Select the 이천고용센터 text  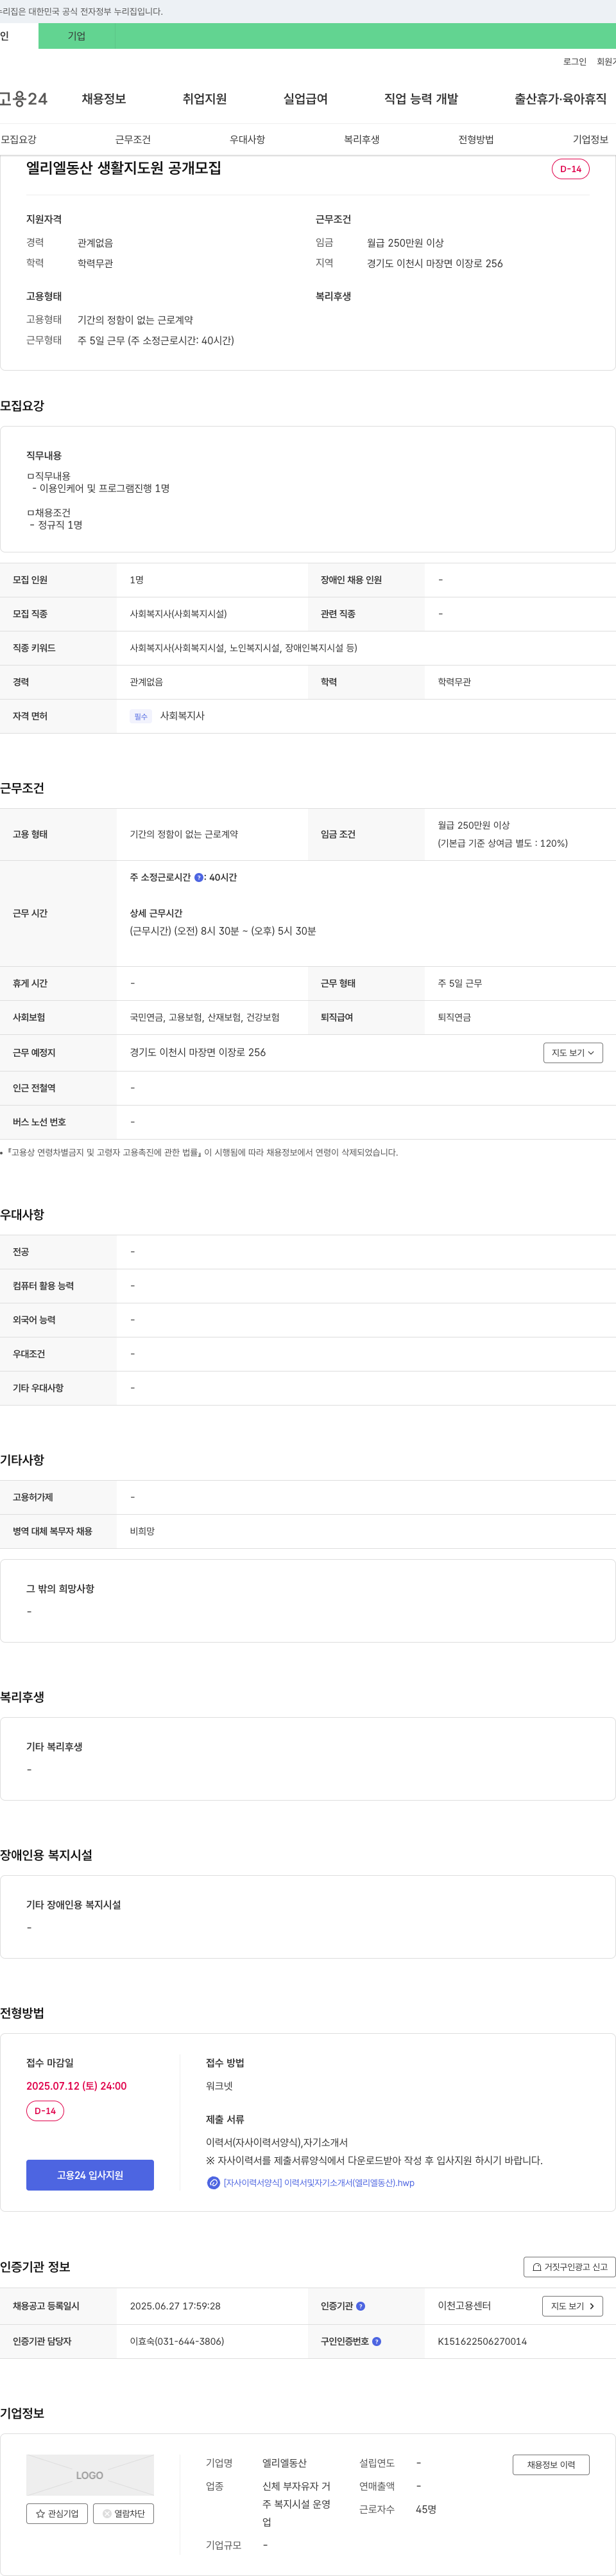click(465, 2306)
